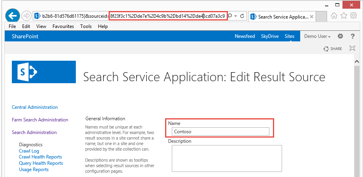Screen dimensions: 363x177
Task: Open the Favorites star icon
Action: point(344,16)
